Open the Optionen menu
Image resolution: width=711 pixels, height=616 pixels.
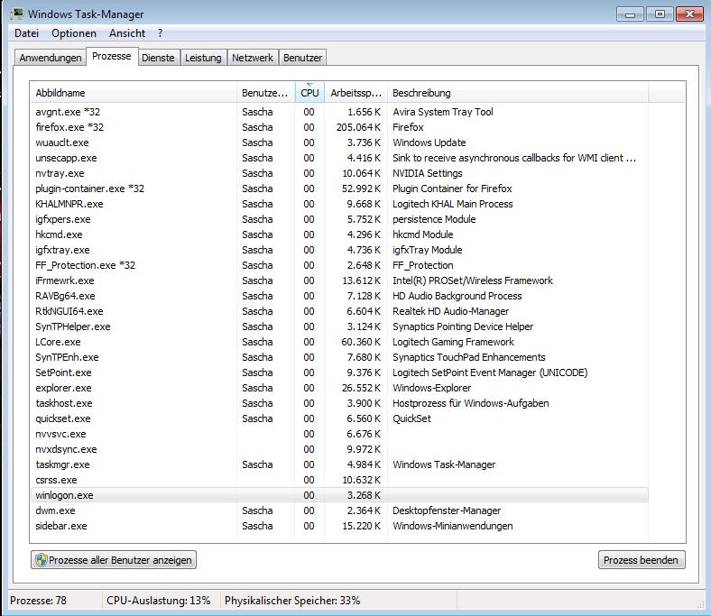[74, 33]
